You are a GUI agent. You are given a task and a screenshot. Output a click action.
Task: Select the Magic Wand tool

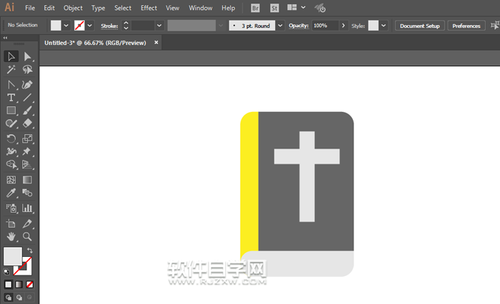pos(11,70)
